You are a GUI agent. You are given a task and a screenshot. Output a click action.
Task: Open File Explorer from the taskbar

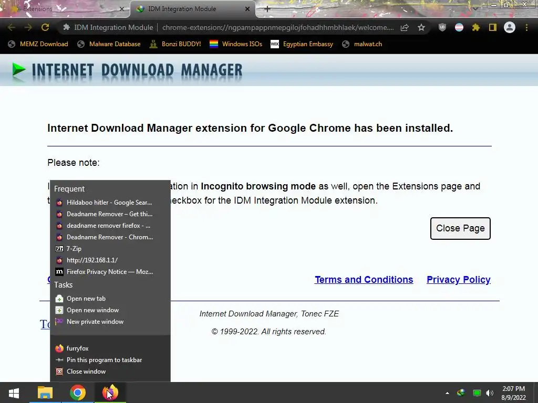point(45,393)
